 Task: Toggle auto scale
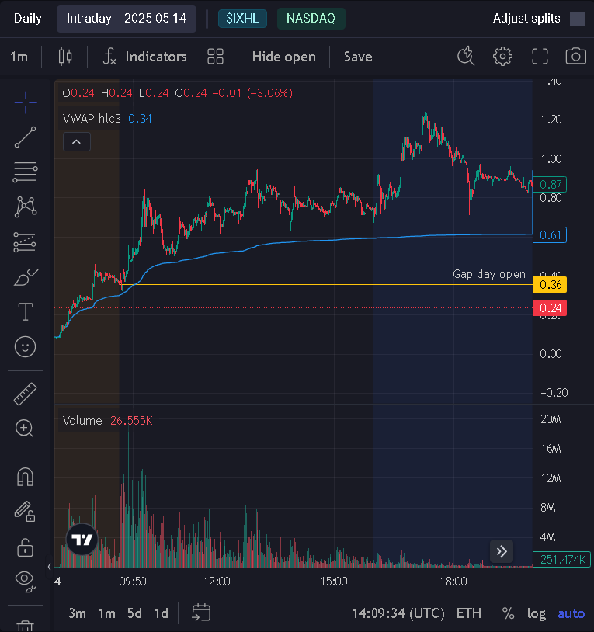[571, 613]
